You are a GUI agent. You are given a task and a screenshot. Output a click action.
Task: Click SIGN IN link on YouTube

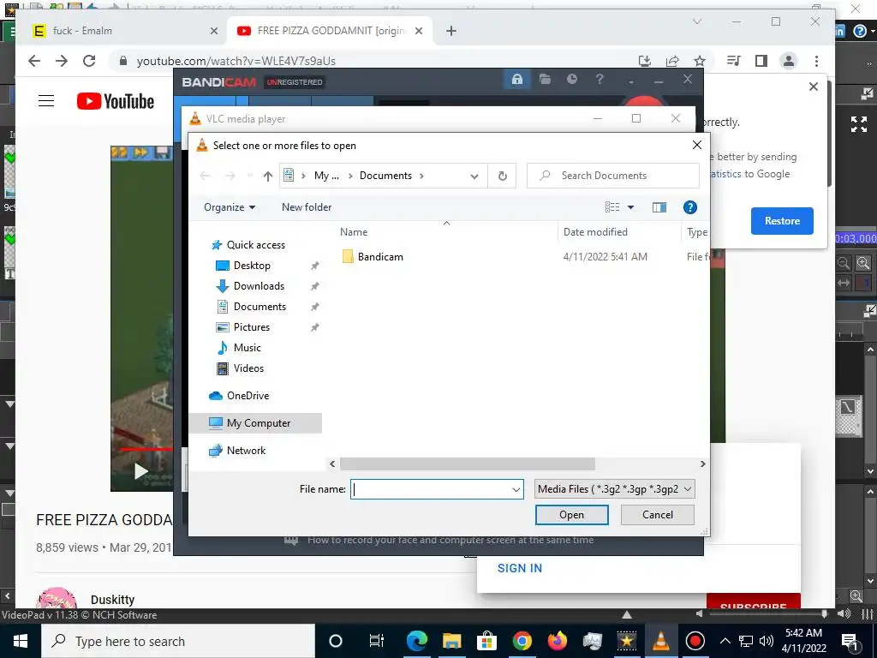click(520, 569)
